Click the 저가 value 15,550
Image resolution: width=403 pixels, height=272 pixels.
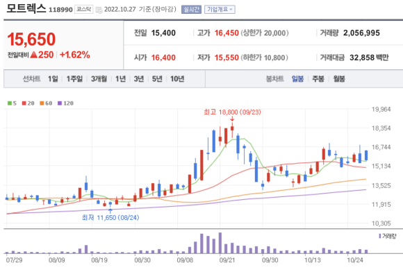click(x=227, y=58)
